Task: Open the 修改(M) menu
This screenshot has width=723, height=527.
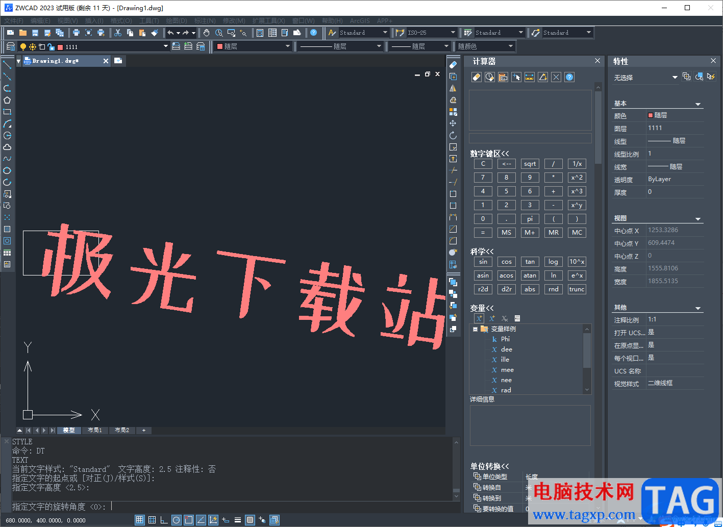Action: tap(234, 21)
